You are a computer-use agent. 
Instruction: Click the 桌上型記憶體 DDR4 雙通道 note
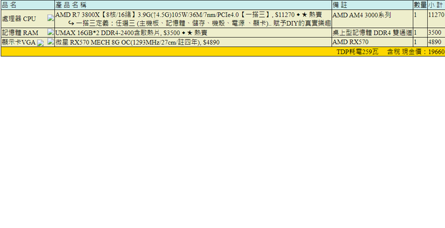point(372,33)
